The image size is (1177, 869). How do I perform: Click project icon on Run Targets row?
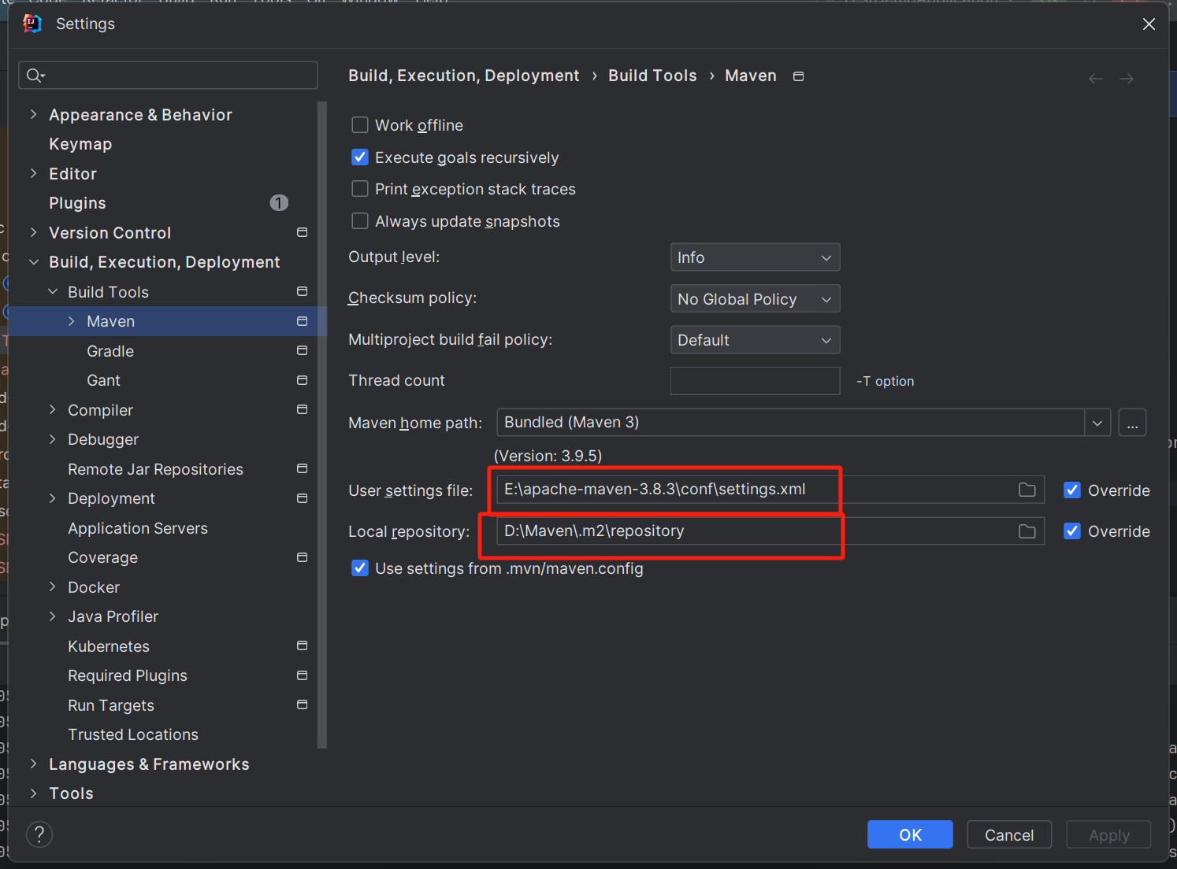tap(302, 704)
